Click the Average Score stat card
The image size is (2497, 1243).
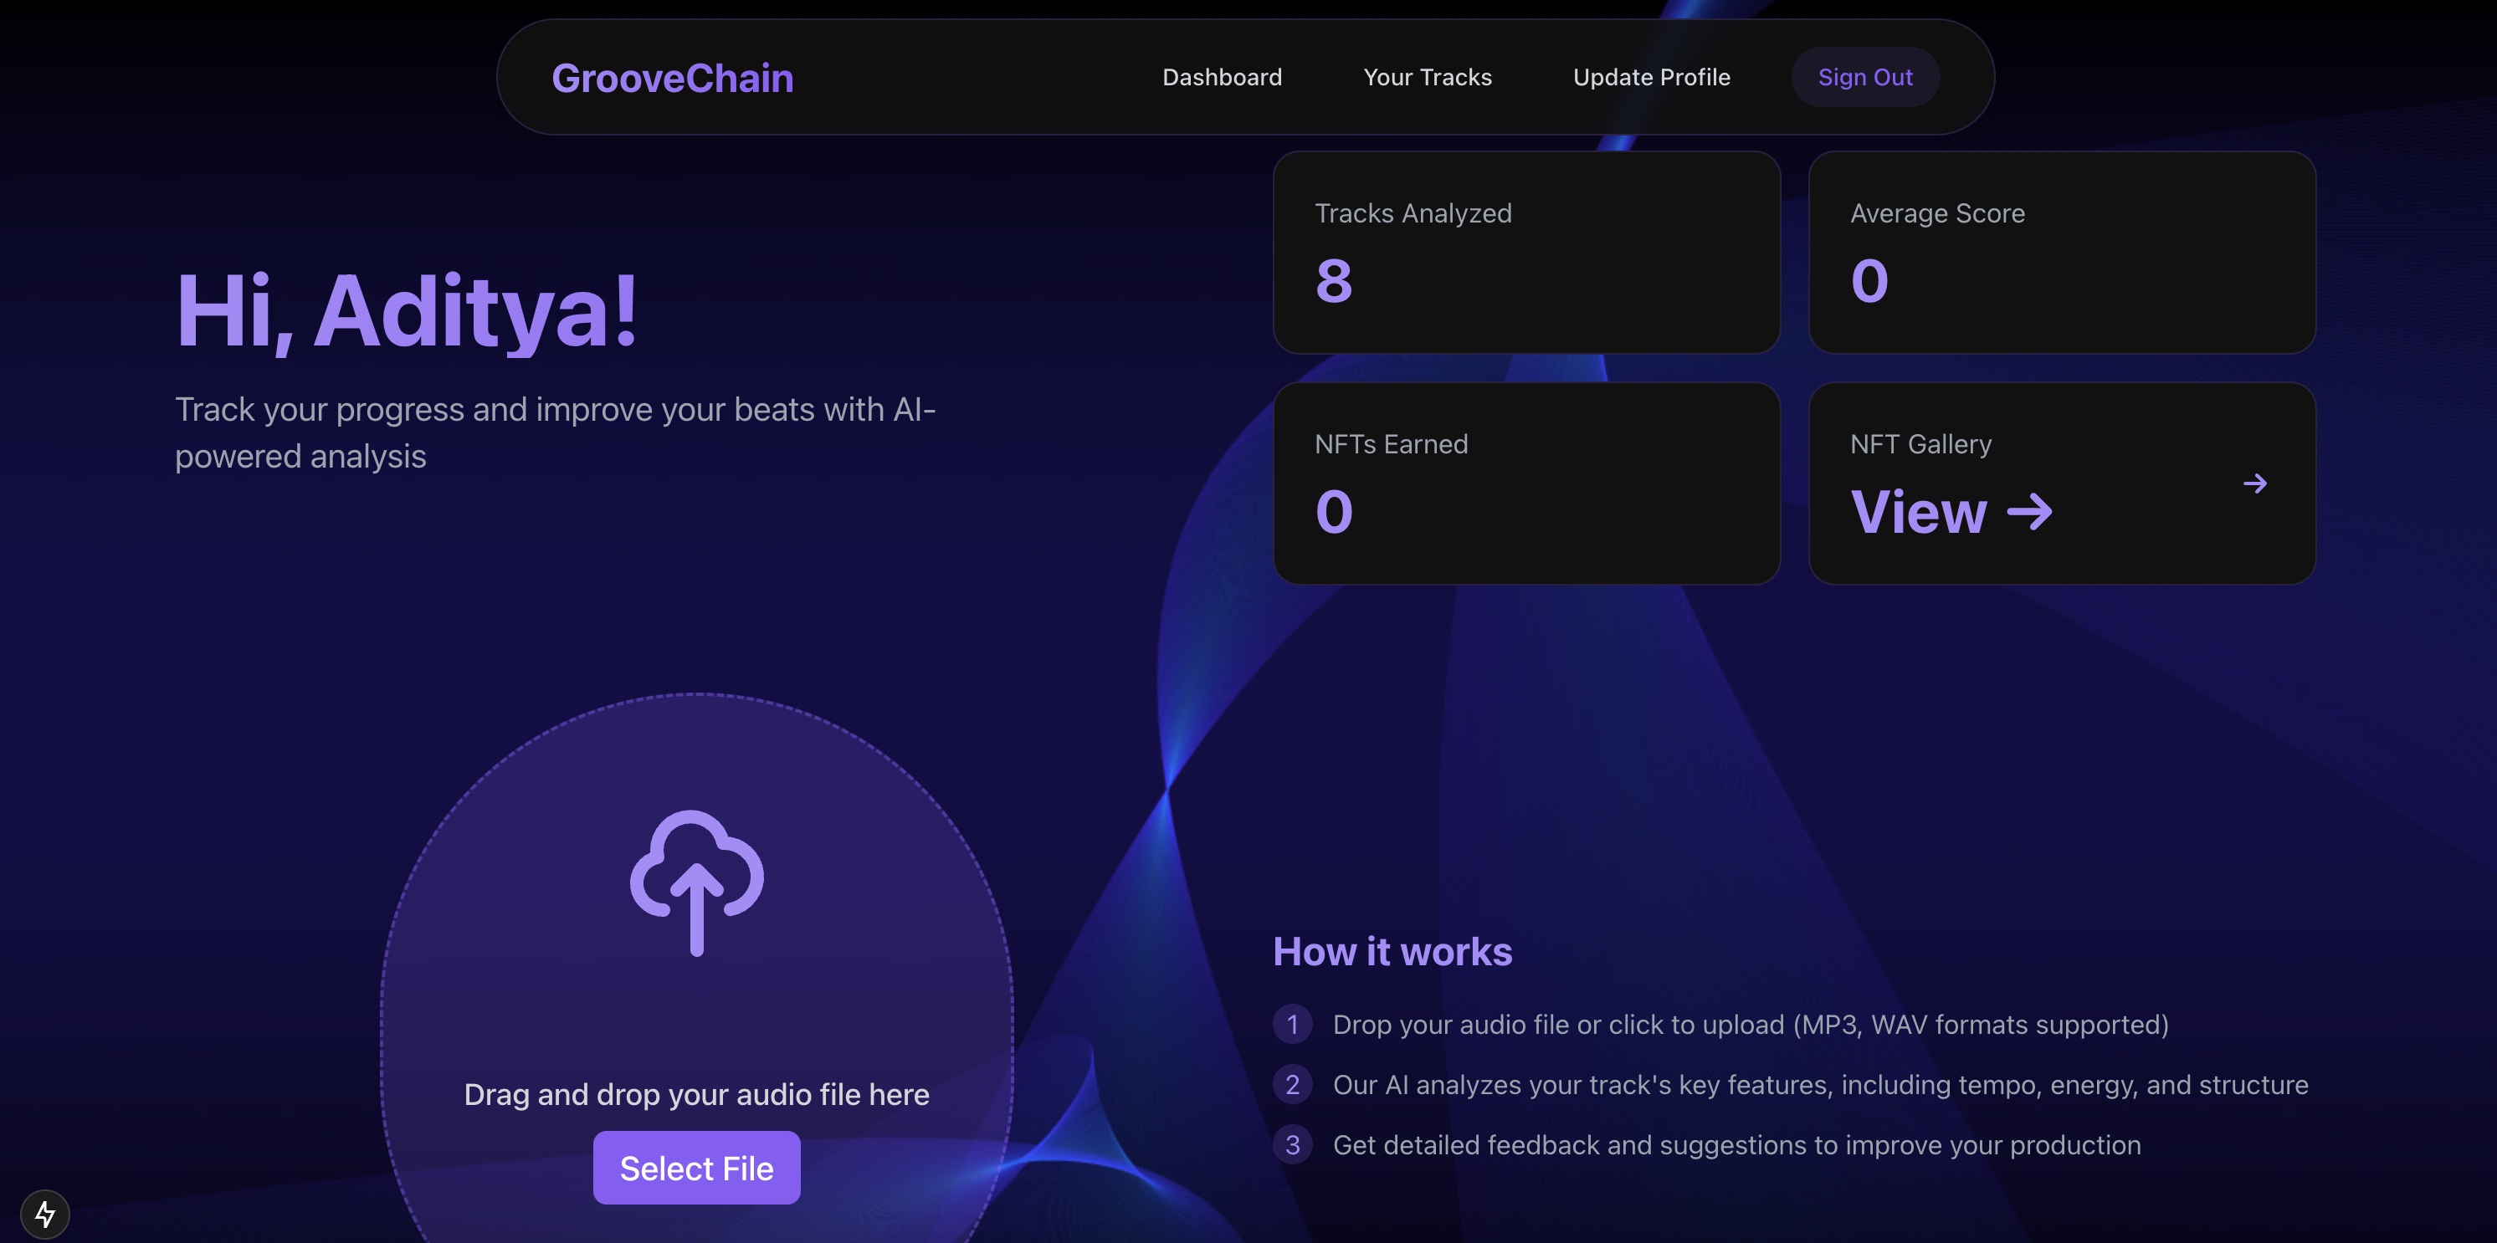tap(2061, 252)
